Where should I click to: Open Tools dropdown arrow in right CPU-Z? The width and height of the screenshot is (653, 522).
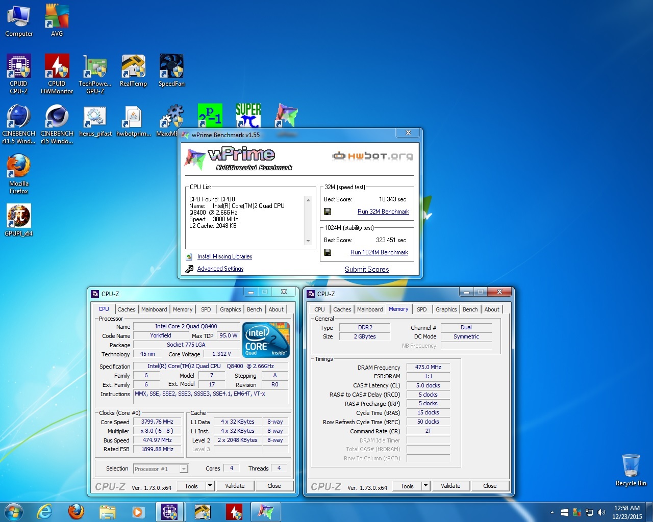click(x=425, y=486)
